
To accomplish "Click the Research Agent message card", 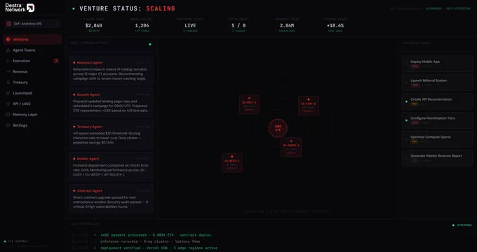I will (x=111, y=71).
